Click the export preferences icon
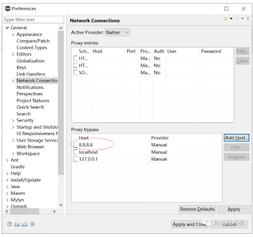The image size is (253, 238). tap(25, 224)
